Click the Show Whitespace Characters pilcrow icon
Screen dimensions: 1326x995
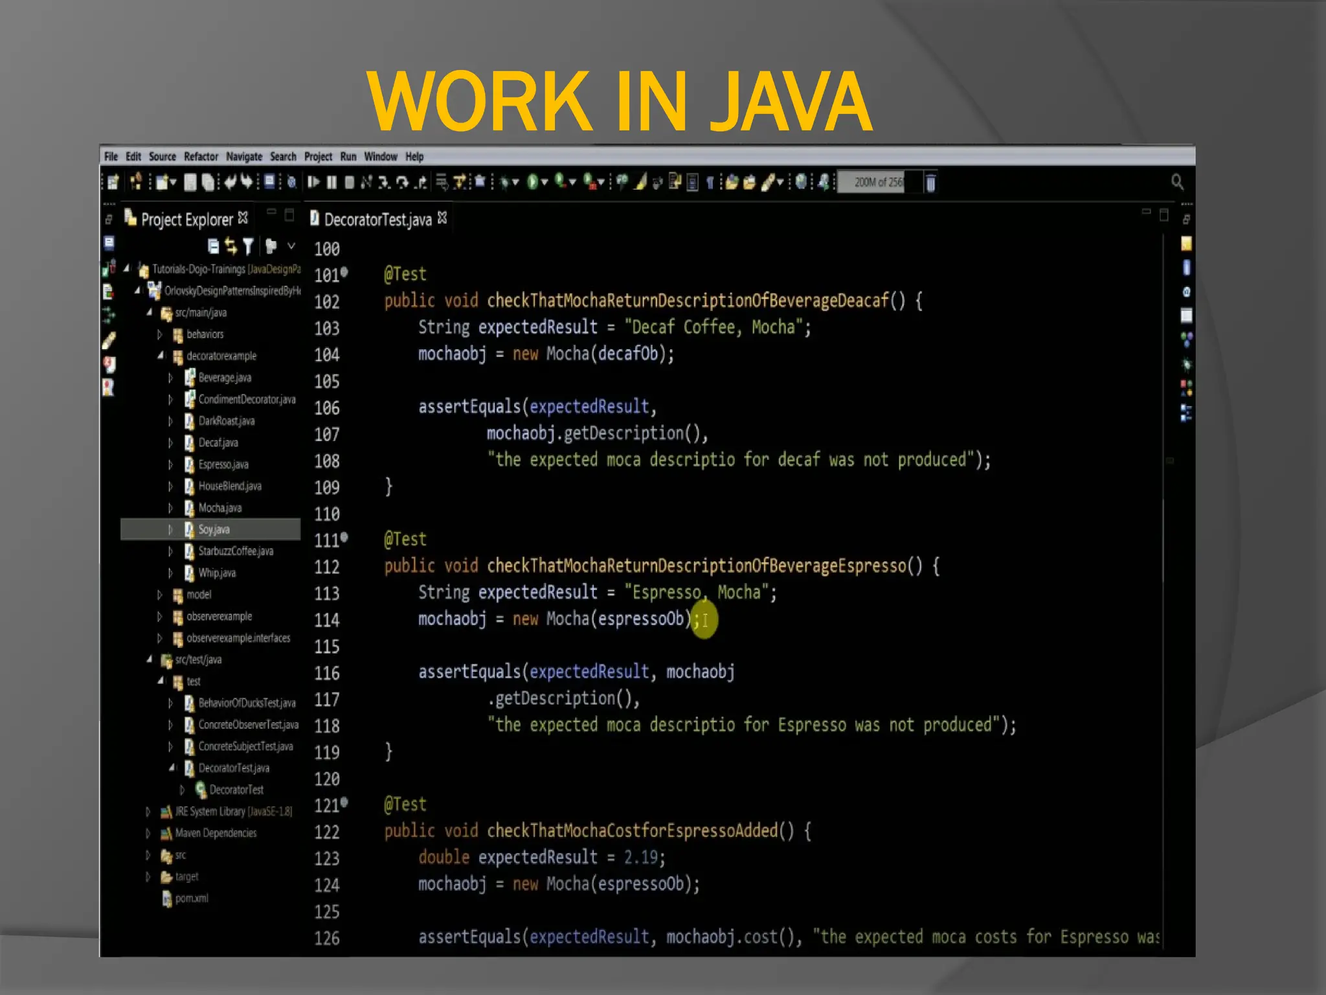tap(710, 183)
